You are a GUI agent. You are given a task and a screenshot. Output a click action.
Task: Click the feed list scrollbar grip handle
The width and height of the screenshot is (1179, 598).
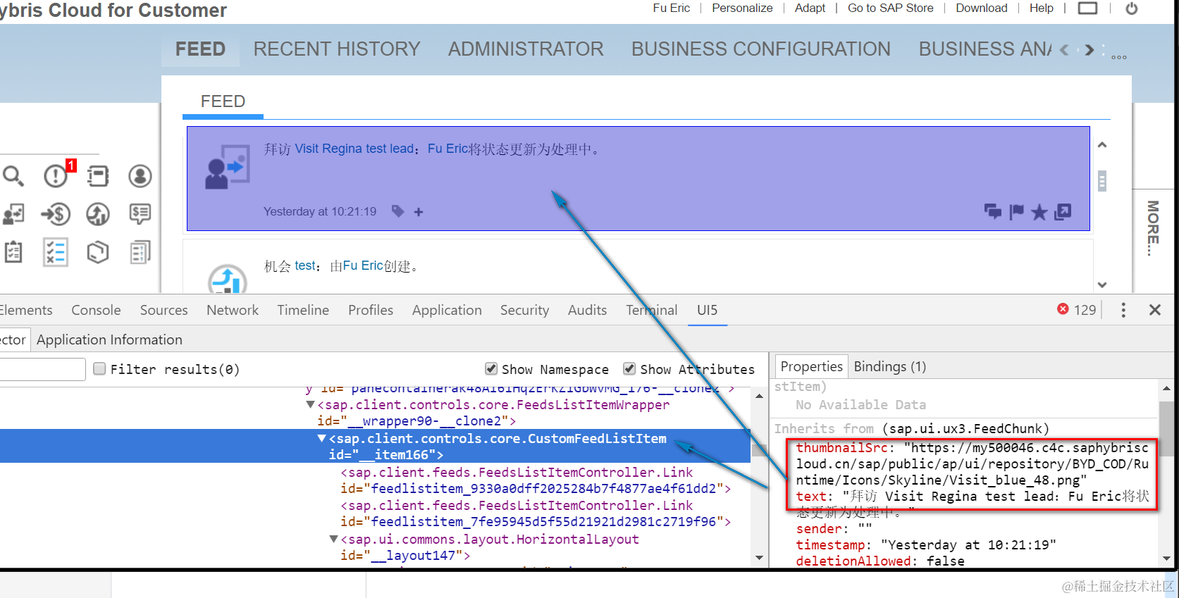pos(1102,181)
